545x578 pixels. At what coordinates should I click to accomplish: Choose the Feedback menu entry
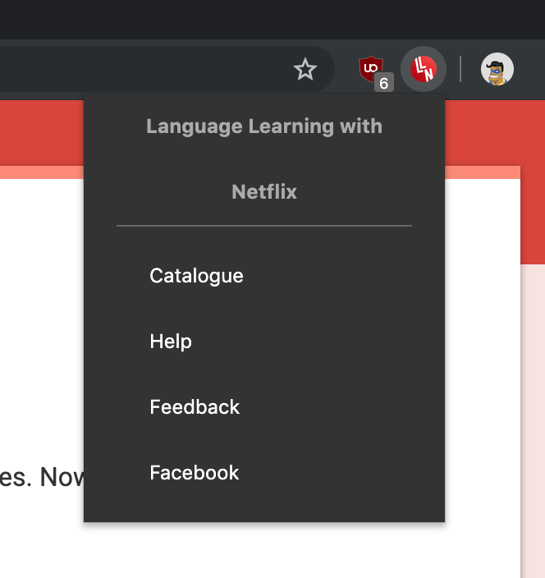(195, 407)
